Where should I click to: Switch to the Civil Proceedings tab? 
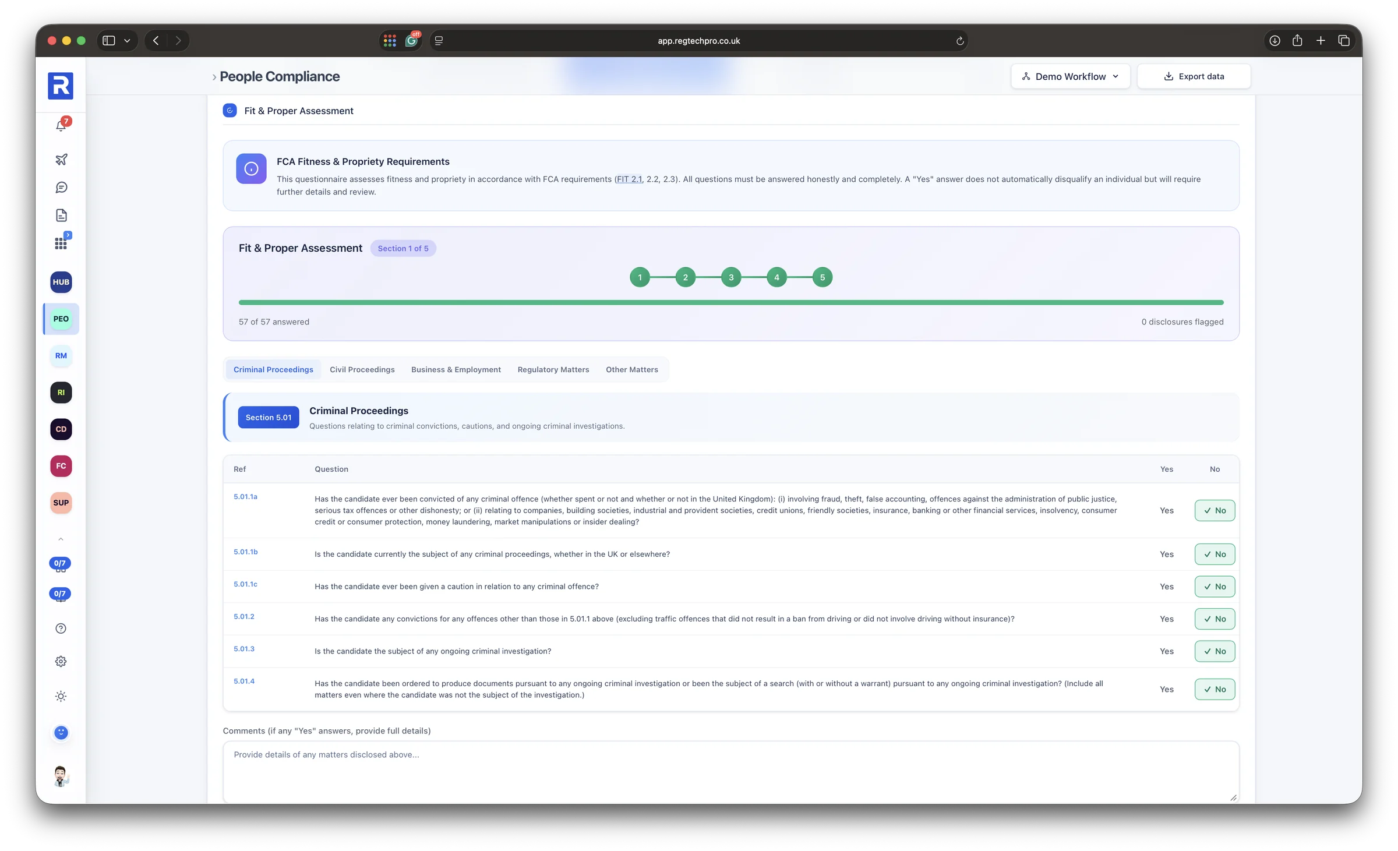[362, 369]
